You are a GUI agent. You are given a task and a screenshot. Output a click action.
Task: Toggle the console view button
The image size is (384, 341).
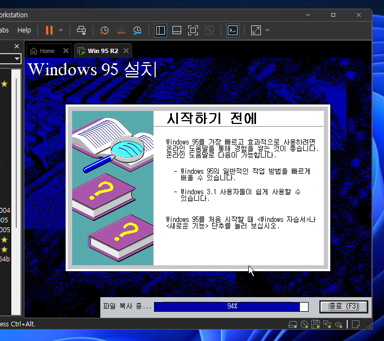click(x=233, y=30)
